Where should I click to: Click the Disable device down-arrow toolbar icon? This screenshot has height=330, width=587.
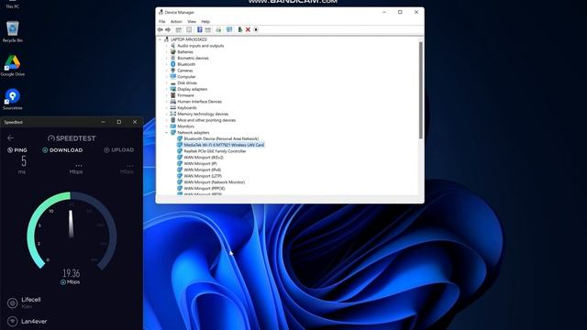coord(256,29)
